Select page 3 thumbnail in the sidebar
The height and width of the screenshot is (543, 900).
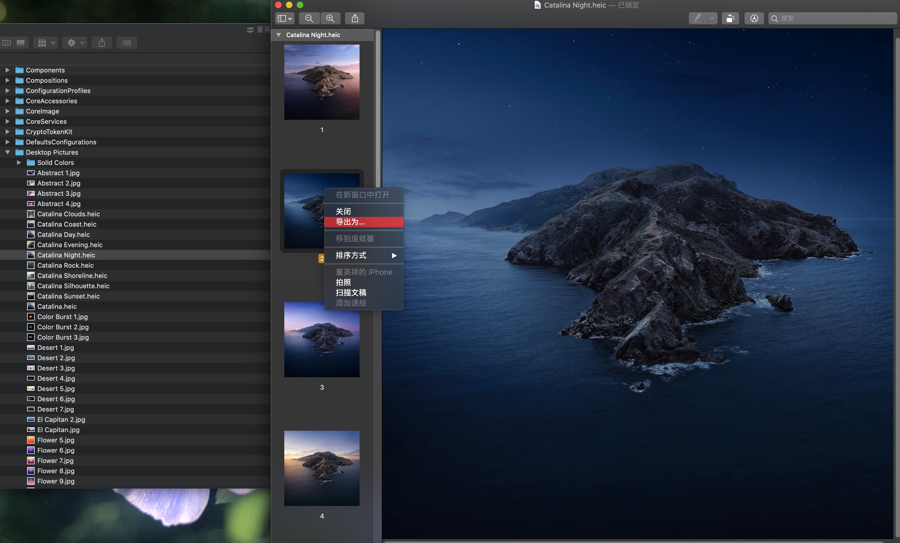point(321,339)
